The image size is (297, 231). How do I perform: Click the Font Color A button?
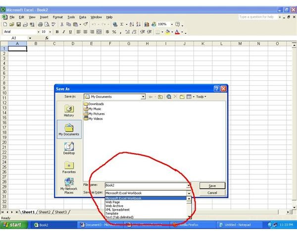177,32
